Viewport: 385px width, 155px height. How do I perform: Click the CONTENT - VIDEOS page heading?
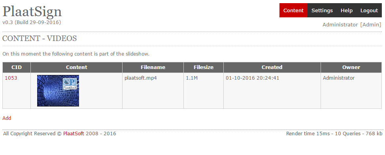click(40, 38)
